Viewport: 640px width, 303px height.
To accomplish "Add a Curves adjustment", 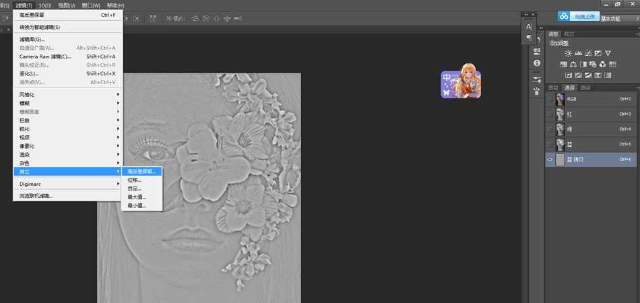I will click(588, 53).
